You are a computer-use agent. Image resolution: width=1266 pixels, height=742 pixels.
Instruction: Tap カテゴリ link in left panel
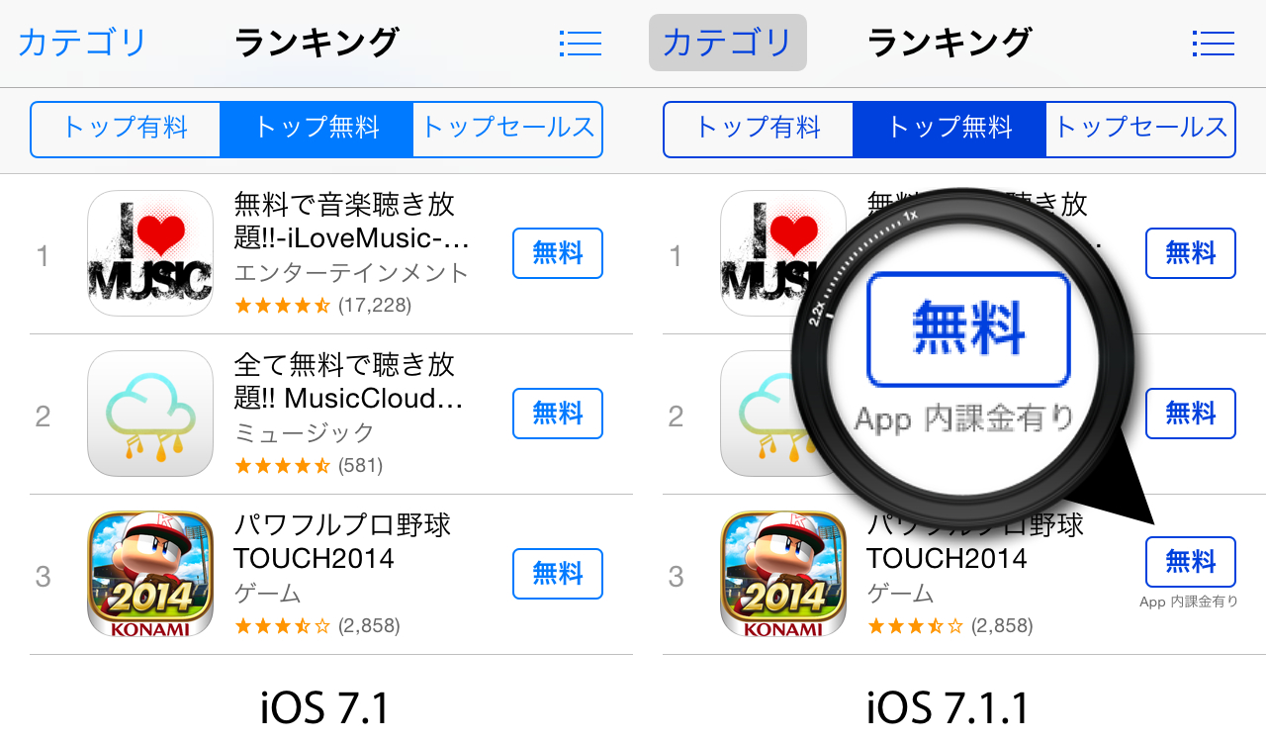point(82,43)
